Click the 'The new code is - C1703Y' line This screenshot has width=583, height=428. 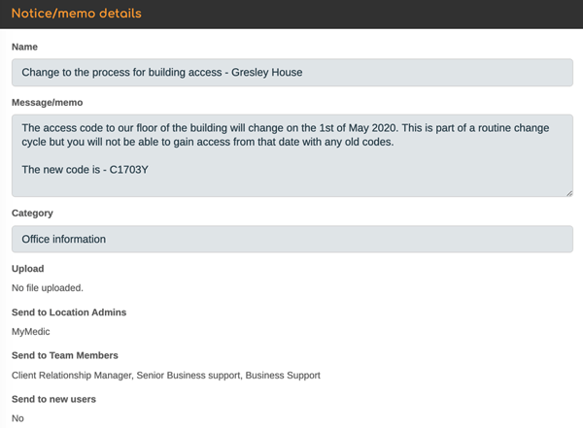pyautogui.click(x=86, y=170)
